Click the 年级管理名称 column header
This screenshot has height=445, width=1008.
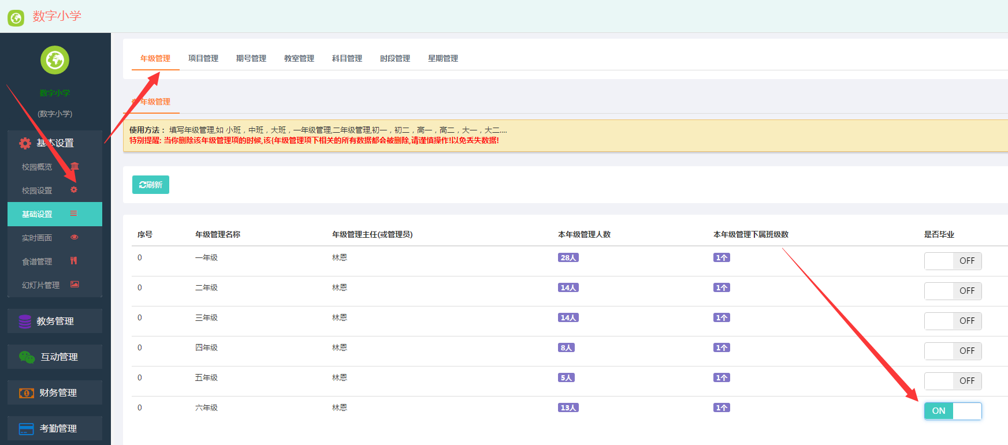(218, 234)
